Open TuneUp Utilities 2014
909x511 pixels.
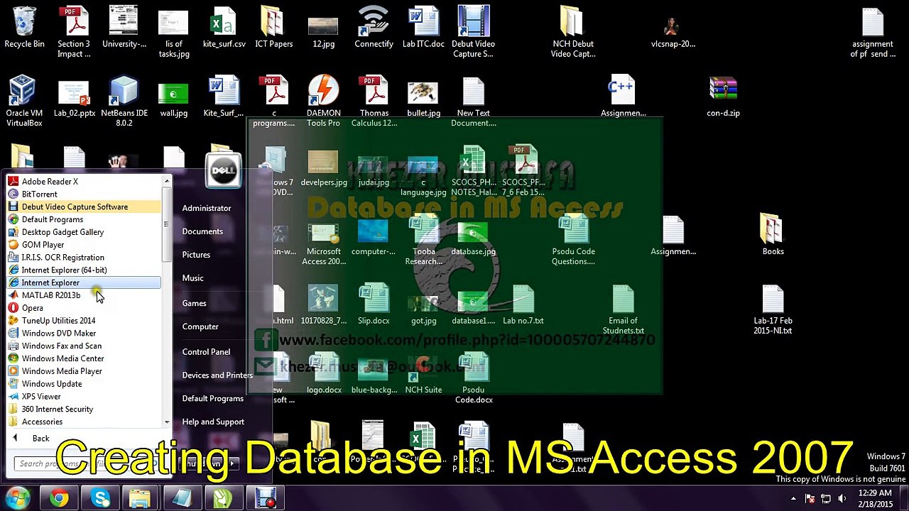(84, 321)
